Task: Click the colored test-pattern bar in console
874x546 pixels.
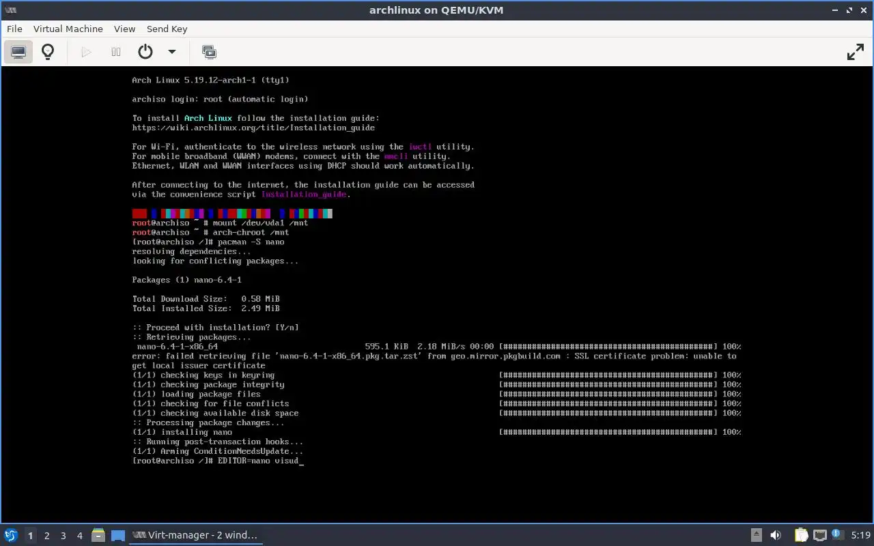Action: (232, 214)
